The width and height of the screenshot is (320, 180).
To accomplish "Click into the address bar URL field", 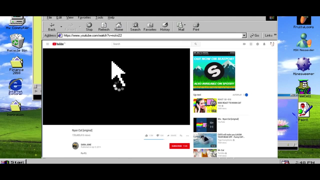I will [x=152, y=35].
